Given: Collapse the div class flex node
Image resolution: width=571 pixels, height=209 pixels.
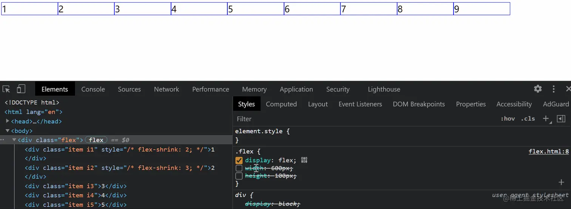Looking at the screenshot, I should [14, 140].
